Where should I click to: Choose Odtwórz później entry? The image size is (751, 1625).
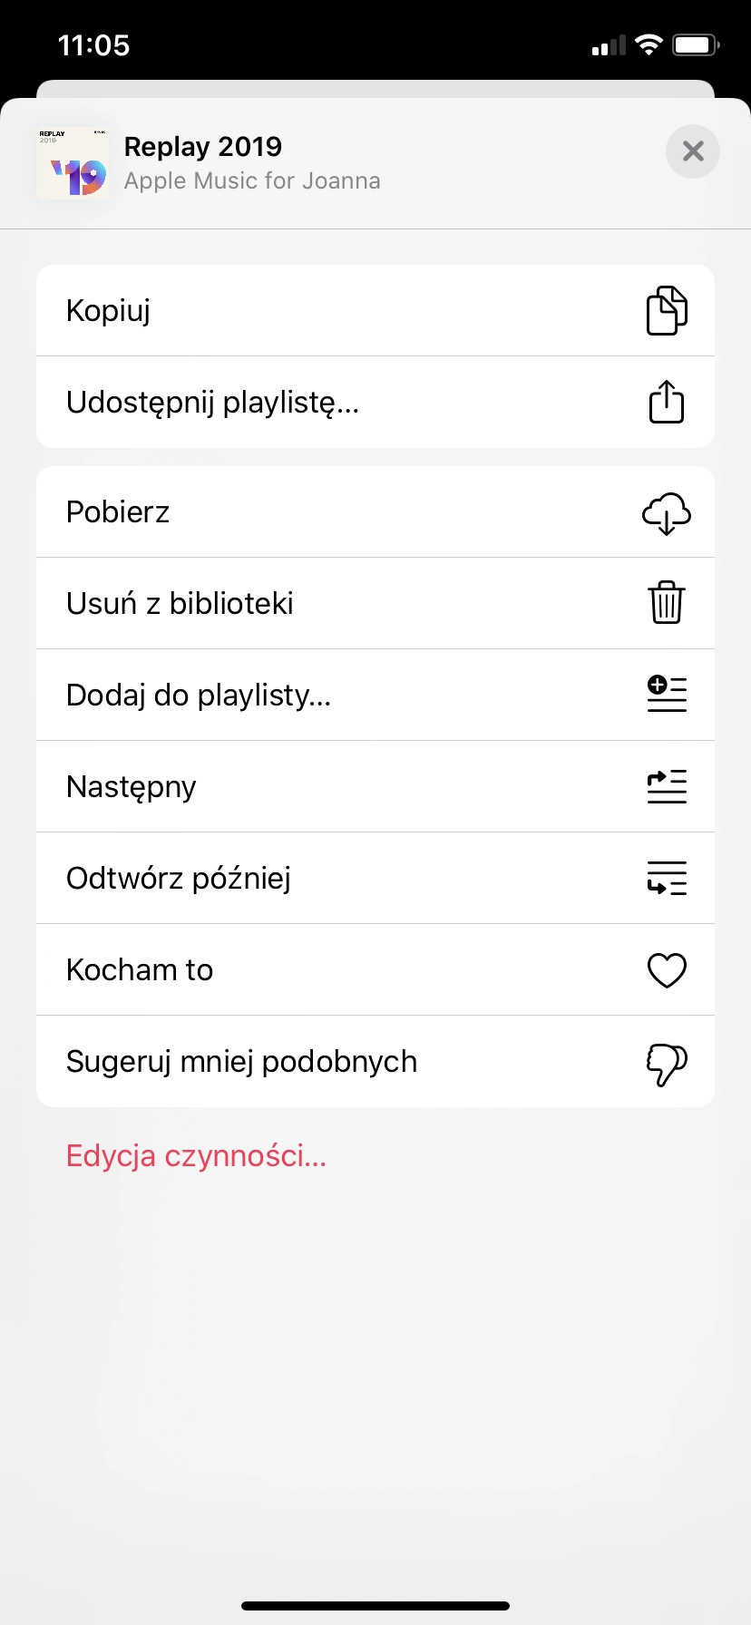click(x=375, y=878)
